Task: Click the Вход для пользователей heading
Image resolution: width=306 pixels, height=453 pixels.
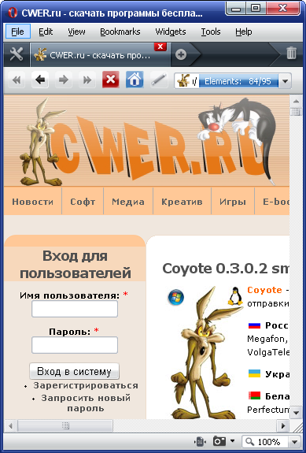Action: (75, 265)
